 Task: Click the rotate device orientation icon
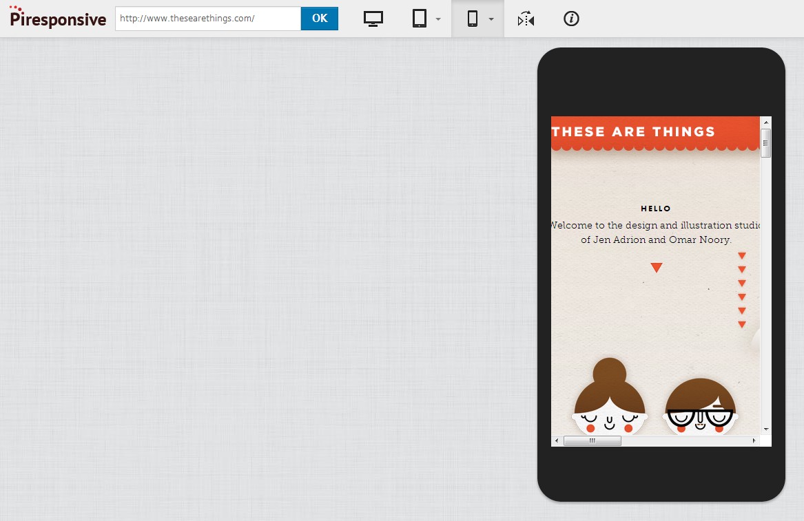(x=526, y=19)
